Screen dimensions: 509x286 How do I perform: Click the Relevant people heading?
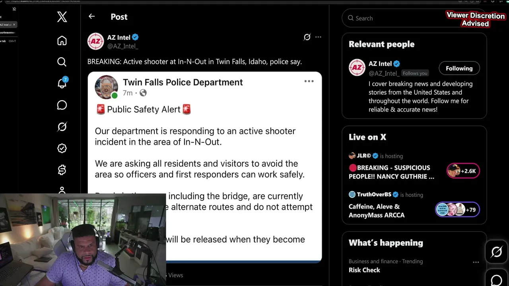pyautogui.click(x=381, y=44)
